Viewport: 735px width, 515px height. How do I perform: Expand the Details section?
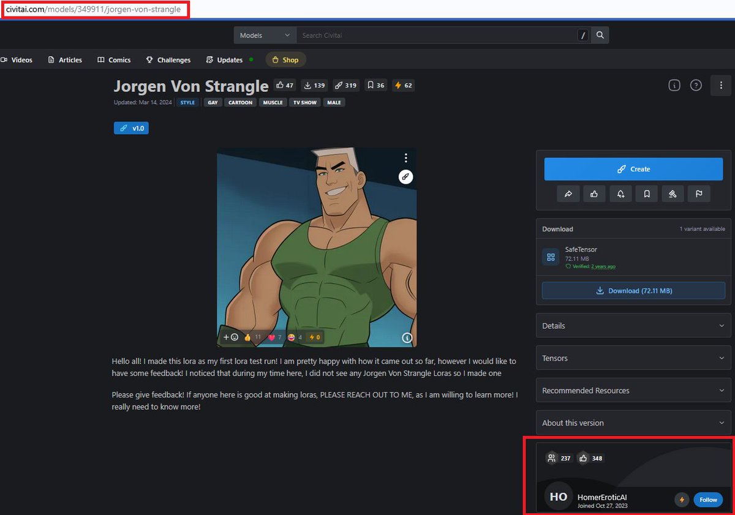click(x=633, y=326)
